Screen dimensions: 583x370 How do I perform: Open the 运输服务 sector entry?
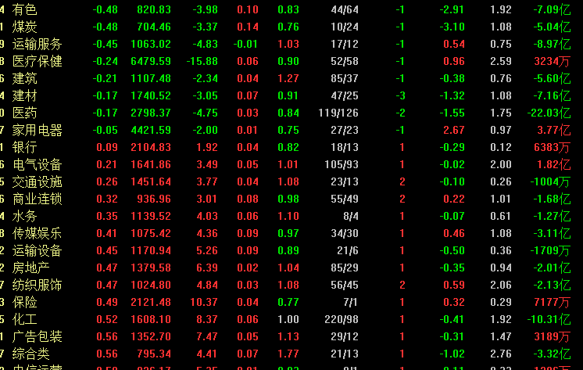coord(38,44)
